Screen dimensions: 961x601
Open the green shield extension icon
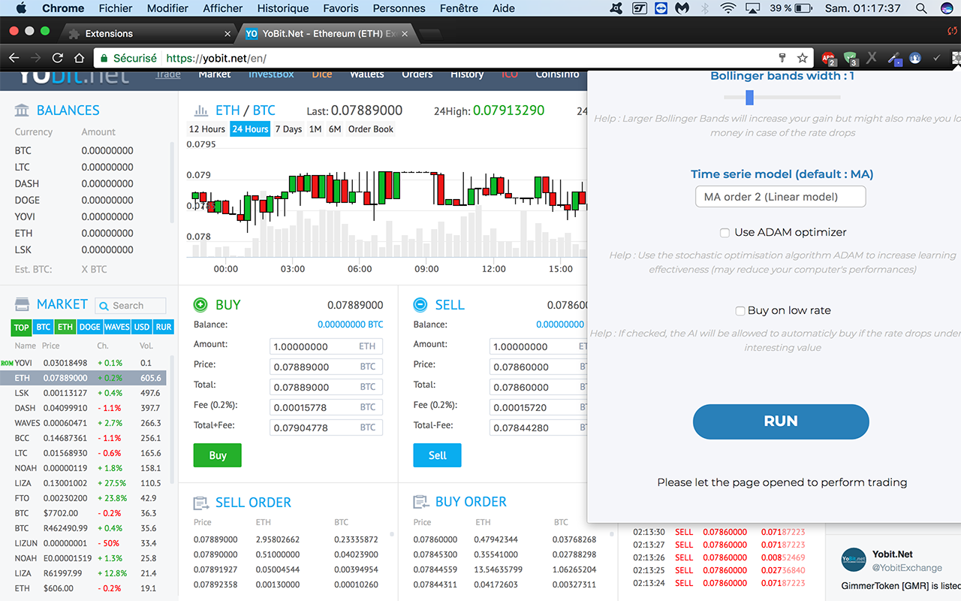(851, 58)
